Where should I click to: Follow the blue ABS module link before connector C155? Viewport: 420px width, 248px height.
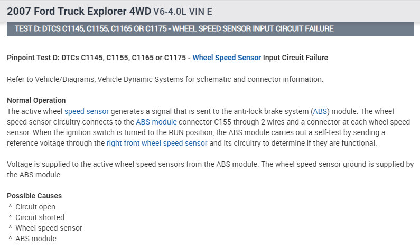pos(156,122)
